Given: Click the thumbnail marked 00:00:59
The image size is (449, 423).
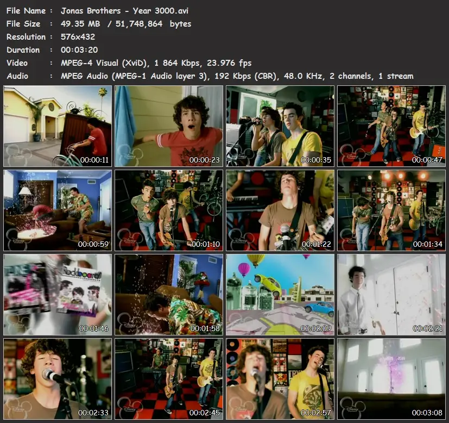Looking at the screenshot, I should click(x=58, y=210).
